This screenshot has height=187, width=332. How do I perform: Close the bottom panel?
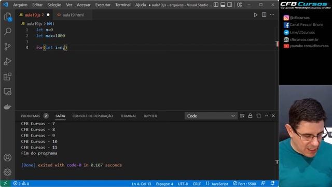[x=273, y=116]
